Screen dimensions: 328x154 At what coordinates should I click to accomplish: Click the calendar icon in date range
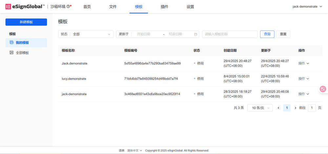pyautogui.click(x=196, y=34)
